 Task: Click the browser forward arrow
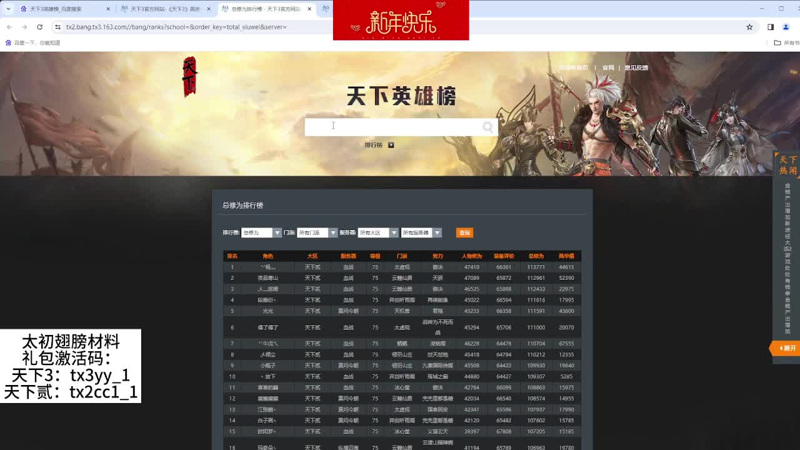(24, 27)
